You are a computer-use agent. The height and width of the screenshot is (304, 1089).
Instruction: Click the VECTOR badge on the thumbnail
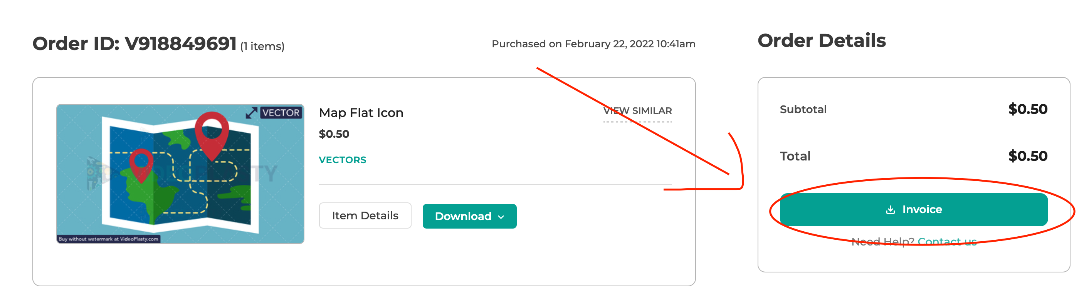coord(281,113)
